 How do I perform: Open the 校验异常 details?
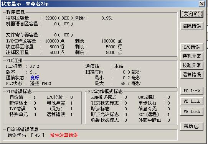191,65
